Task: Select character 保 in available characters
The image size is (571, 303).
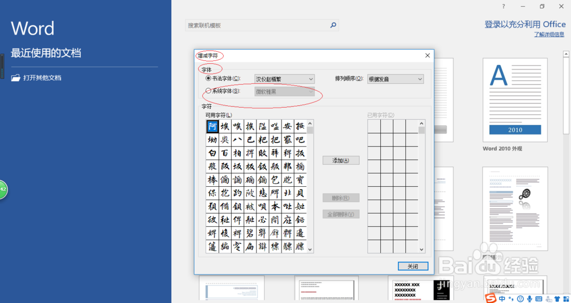Action: tap(212, 193)
